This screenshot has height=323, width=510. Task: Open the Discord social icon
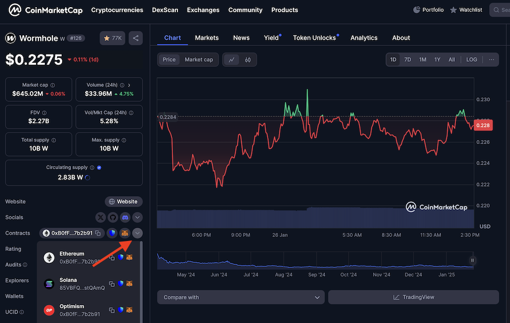tap(124, 217)
